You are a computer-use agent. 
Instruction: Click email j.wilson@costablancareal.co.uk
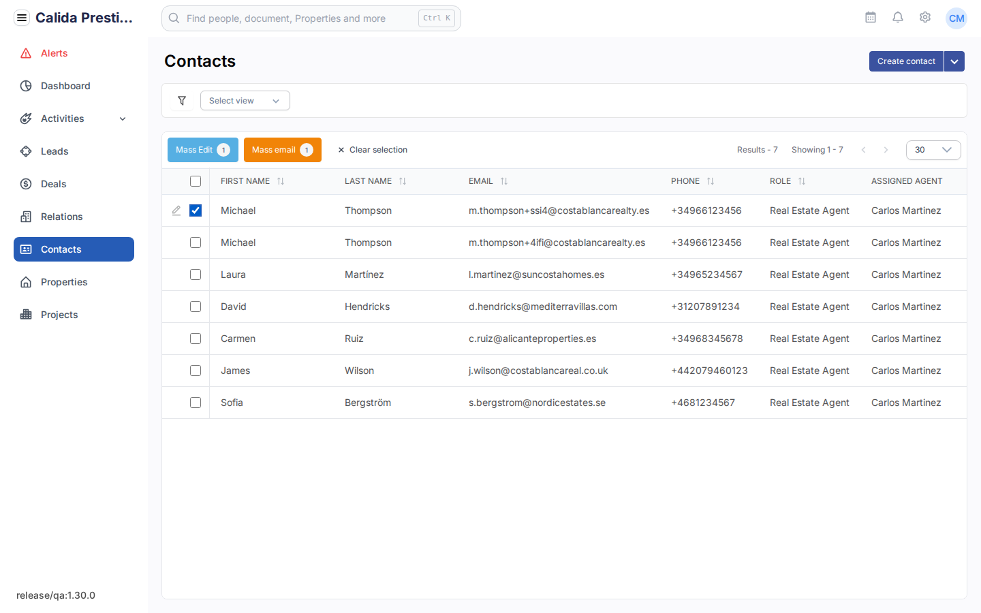(x=538, y=371)
